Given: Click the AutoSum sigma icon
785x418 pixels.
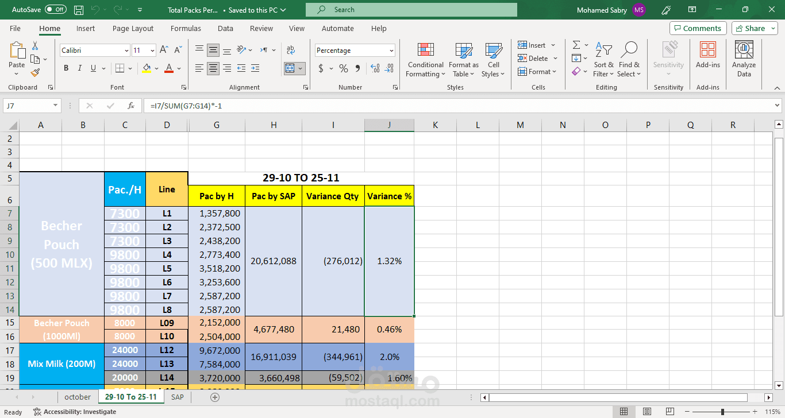Looking at the screenshot, I should (576, 45).
